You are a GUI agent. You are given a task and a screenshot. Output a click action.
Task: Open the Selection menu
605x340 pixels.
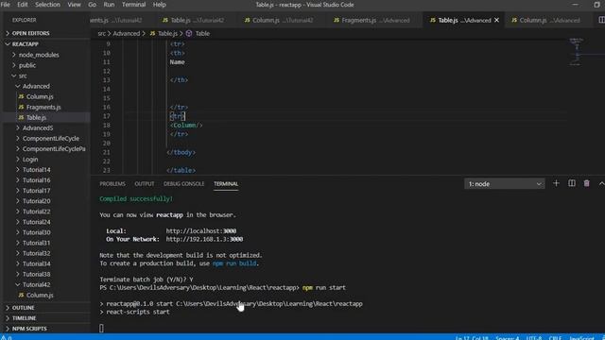click(x=47, y=5)
